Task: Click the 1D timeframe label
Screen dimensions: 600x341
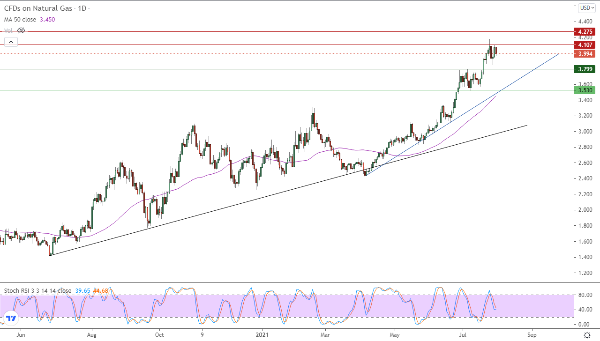Action: coord(82,8)
